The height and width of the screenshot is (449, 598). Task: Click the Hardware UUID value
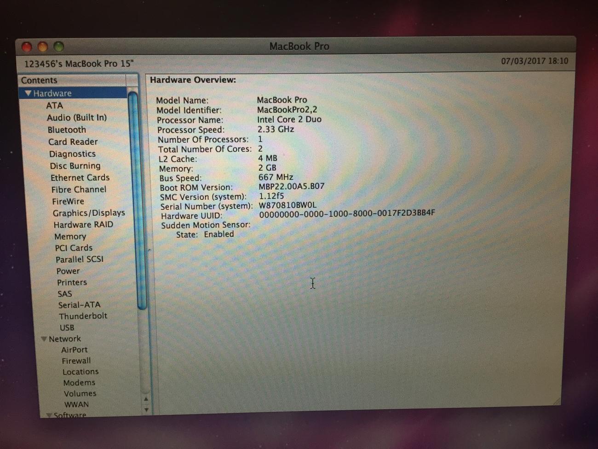tap(347, 213)
